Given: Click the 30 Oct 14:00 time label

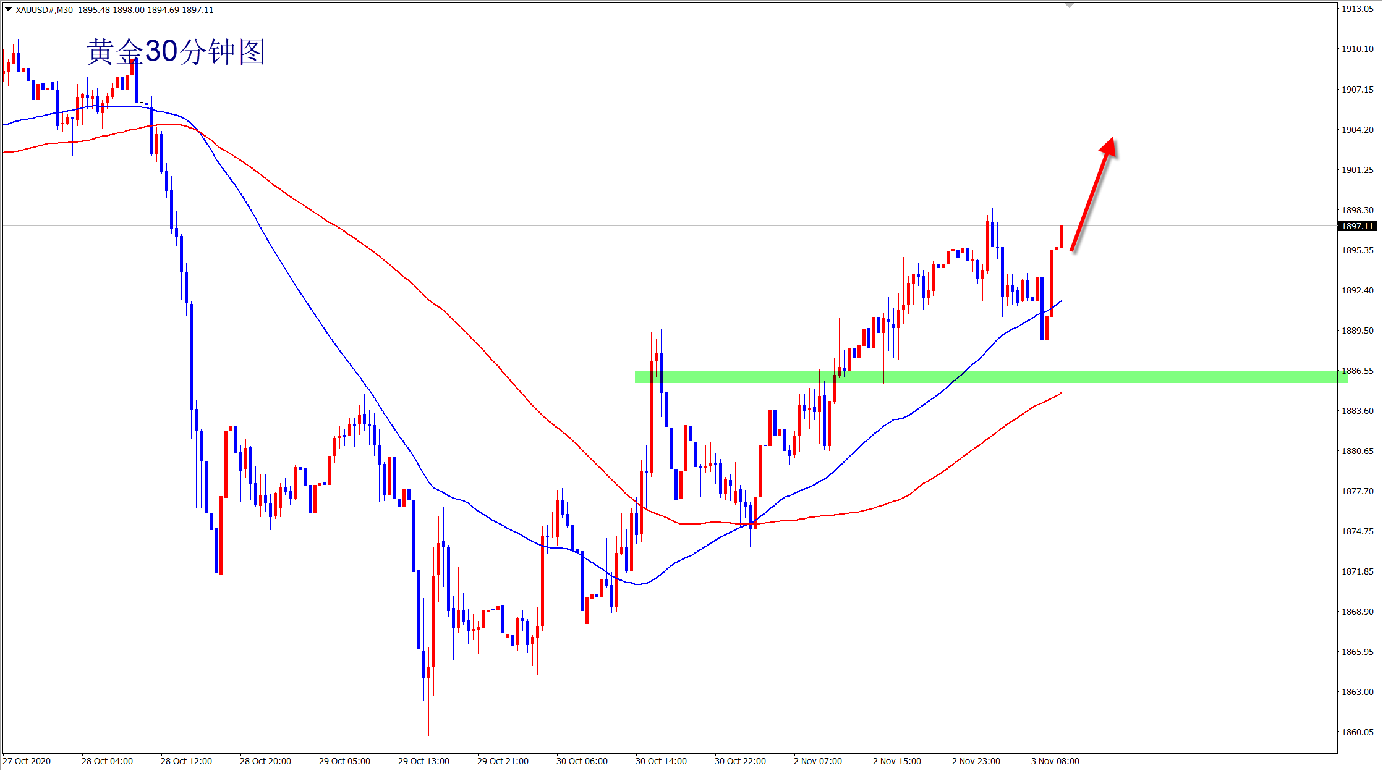Looking at the screenshot, I should [x=661, y=761].
